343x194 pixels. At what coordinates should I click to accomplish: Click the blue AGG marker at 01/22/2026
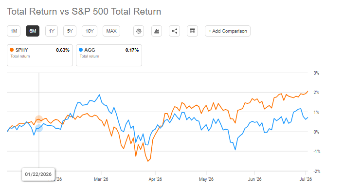39,128
